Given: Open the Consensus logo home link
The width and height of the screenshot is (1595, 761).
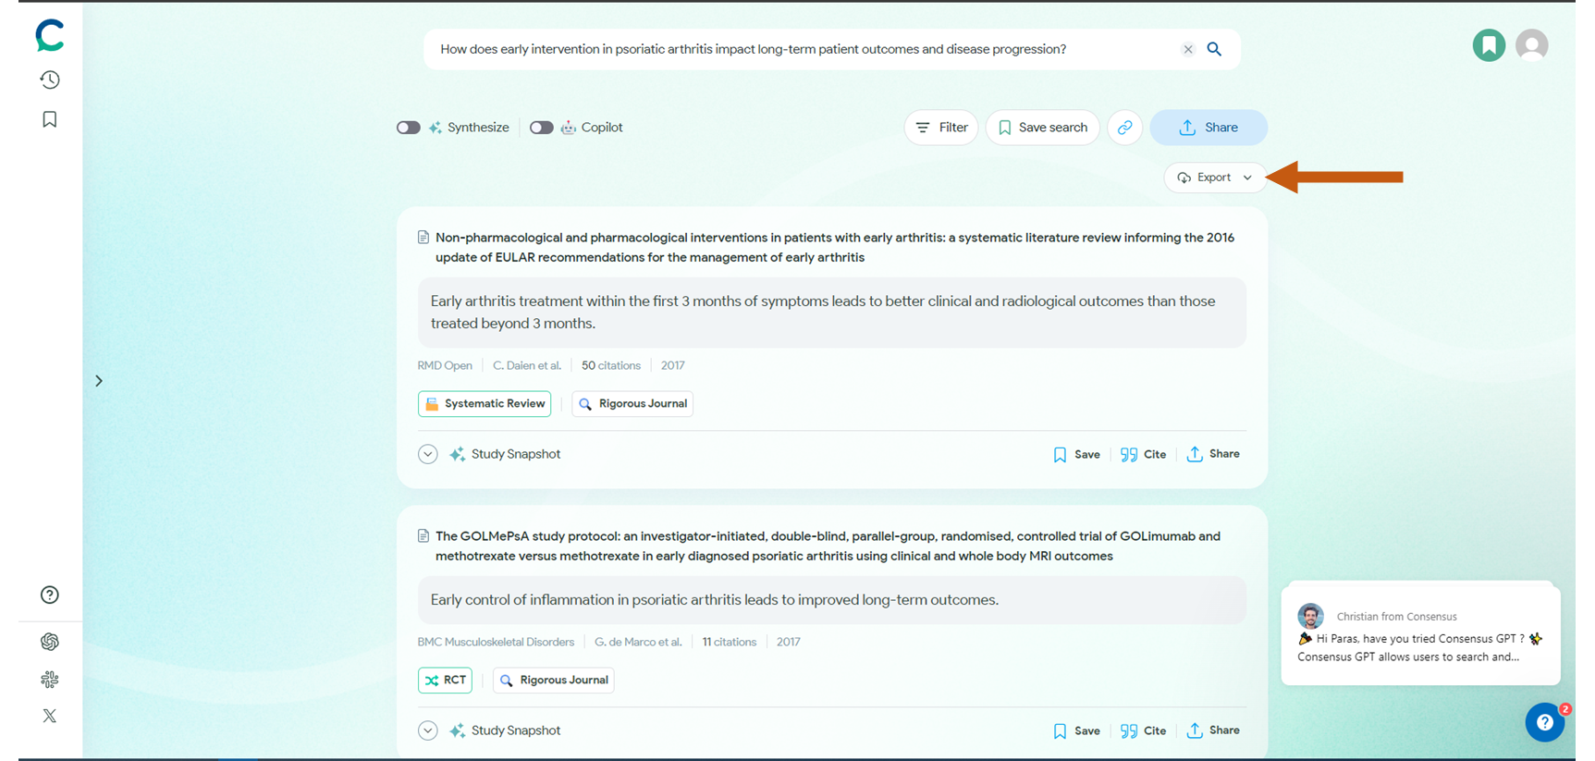Looking at the screenshot, I should [50, 36].
